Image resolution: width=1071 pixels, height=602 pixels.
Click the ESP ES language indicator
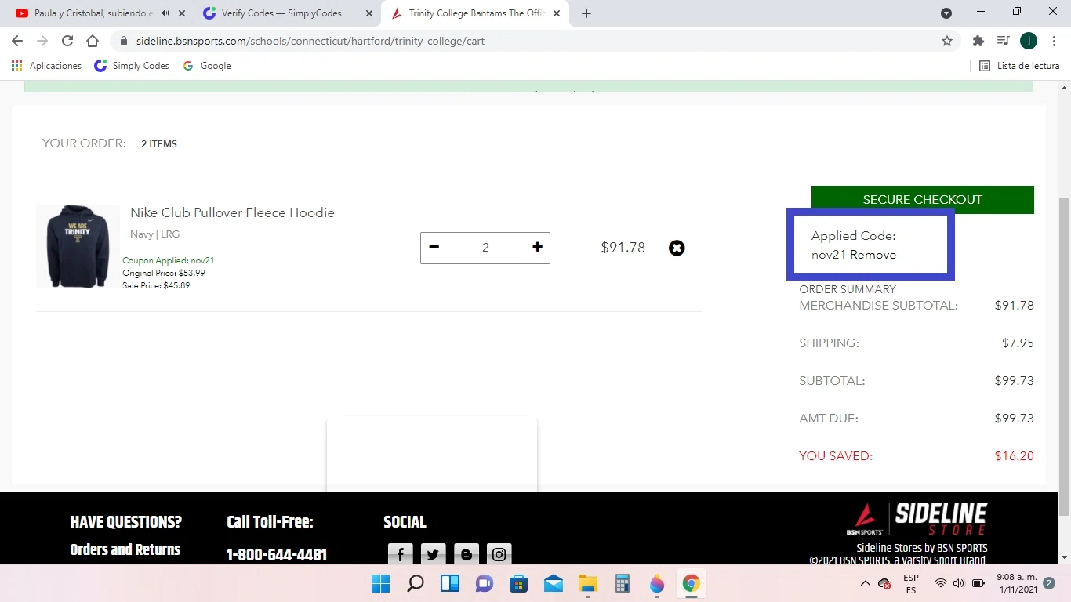click(x=911, y=583)
